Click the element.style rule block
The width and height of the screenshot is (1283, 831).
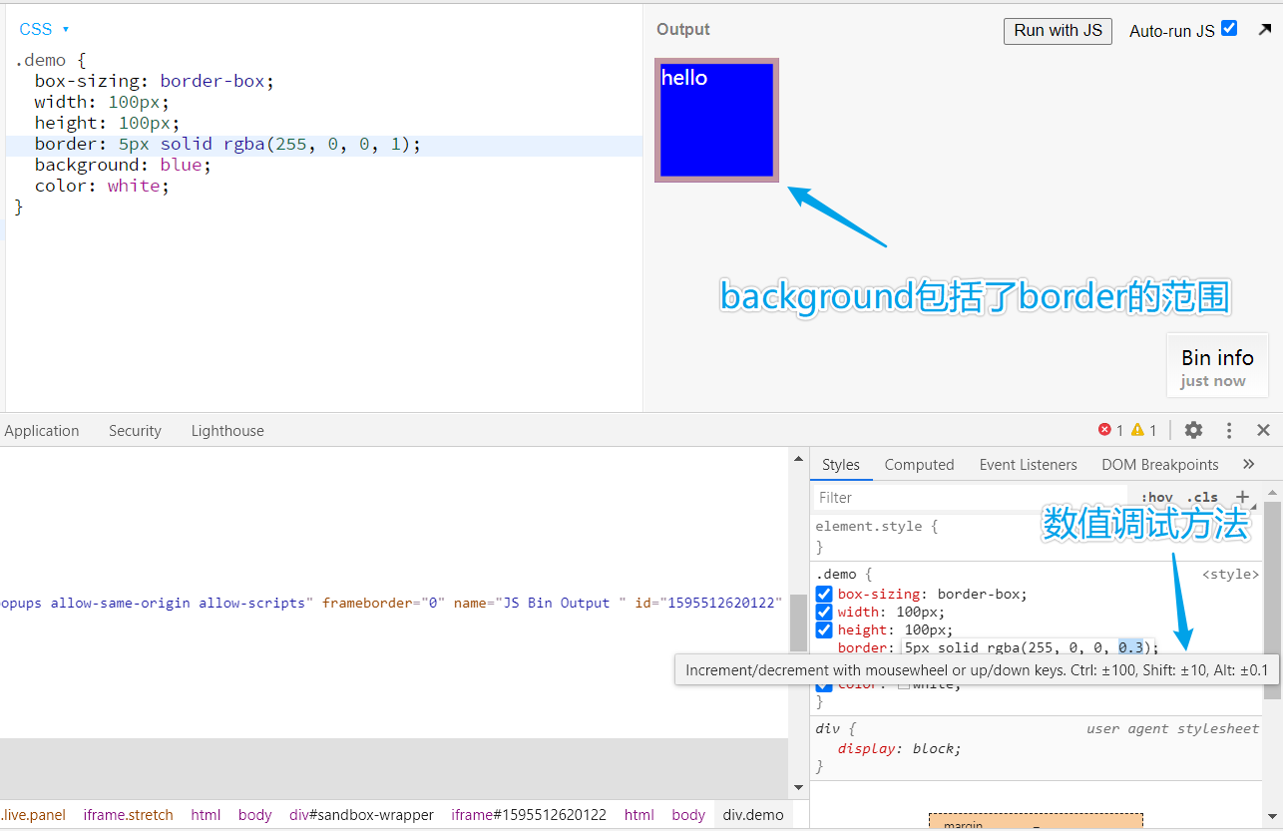(x=1038, y=537)
